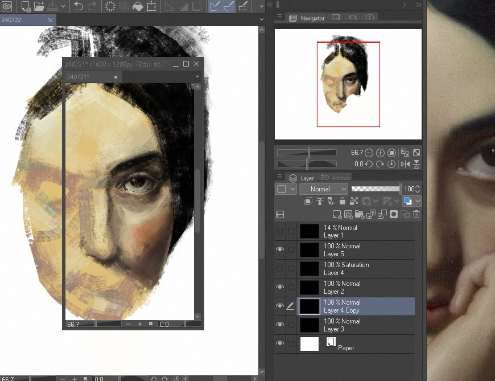The width and height of the screenshot is (495, 381).
Task: Create a layer mask
Action: click(x=394, y=215)
